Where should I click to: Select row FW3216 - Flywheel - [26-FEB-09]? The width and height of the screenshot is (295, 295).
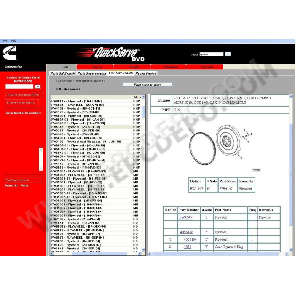(96, 131)
